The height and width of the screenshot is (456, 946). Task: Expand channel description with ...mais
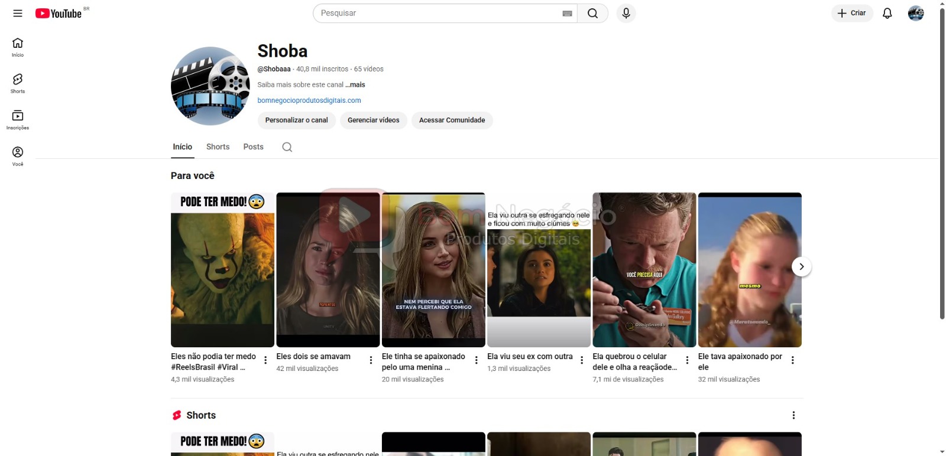(x=355, y=85)
